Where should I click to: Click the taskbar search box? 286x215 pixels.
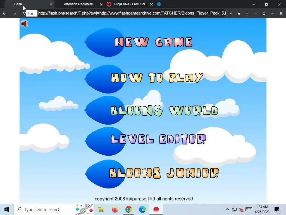54,209
